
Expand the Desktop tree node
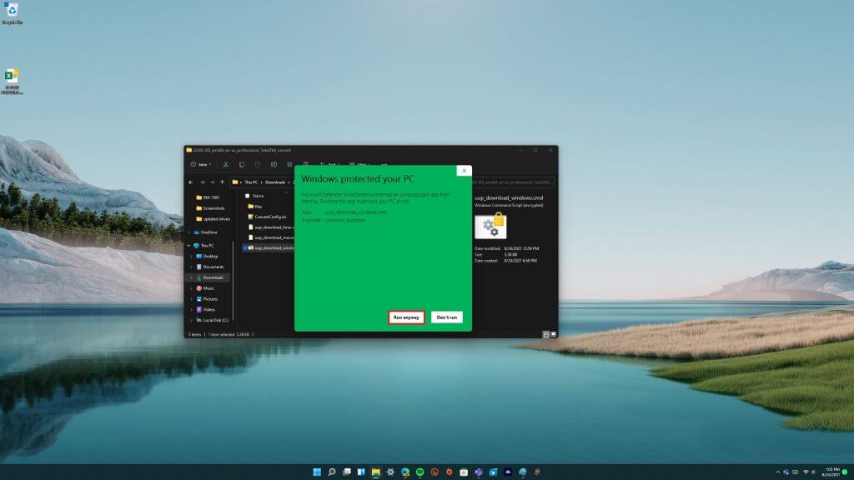192,257
